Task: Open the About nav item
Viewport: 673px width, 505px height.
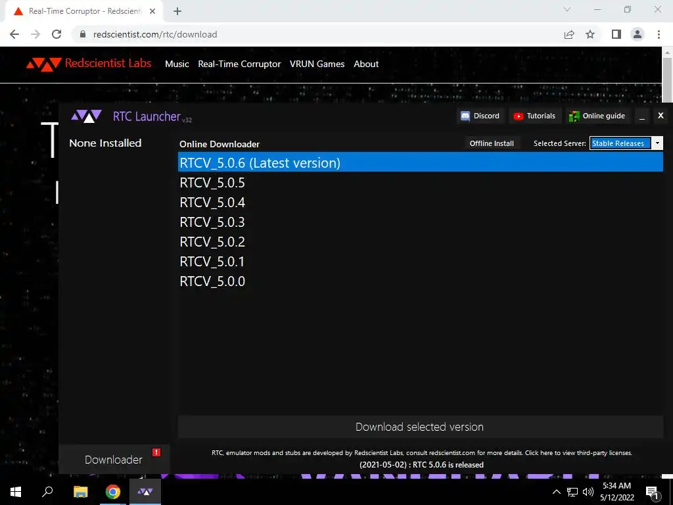Action: pos(366,64)
